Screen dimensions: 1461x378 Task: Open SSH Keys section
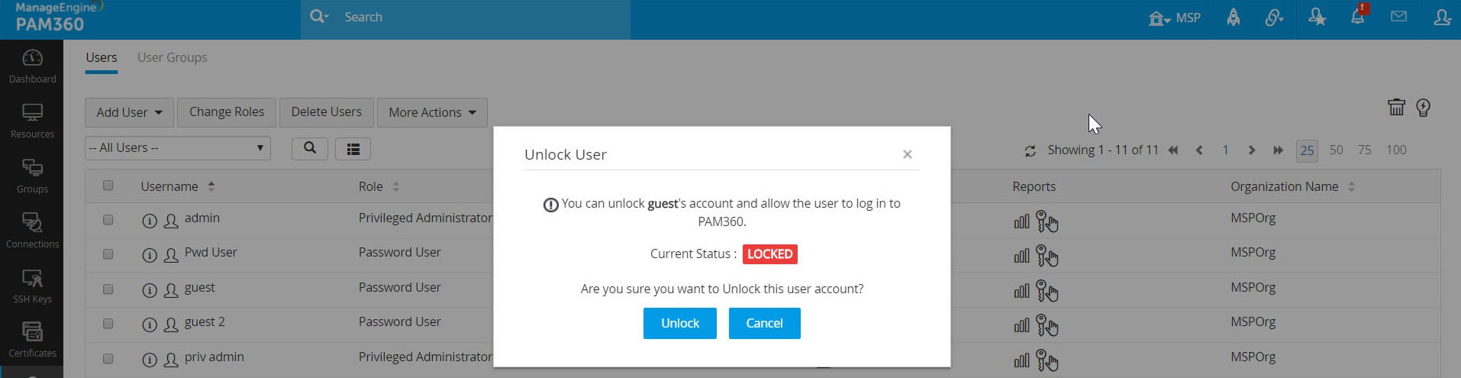[x=32, y=286]
